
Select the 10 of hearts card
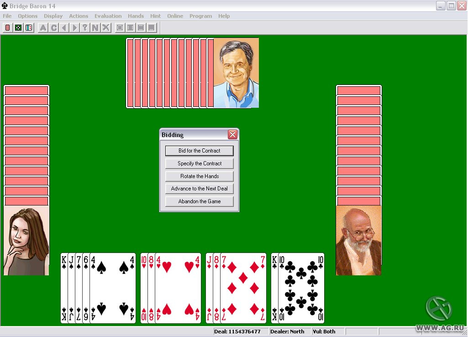(x=144, y=288)
